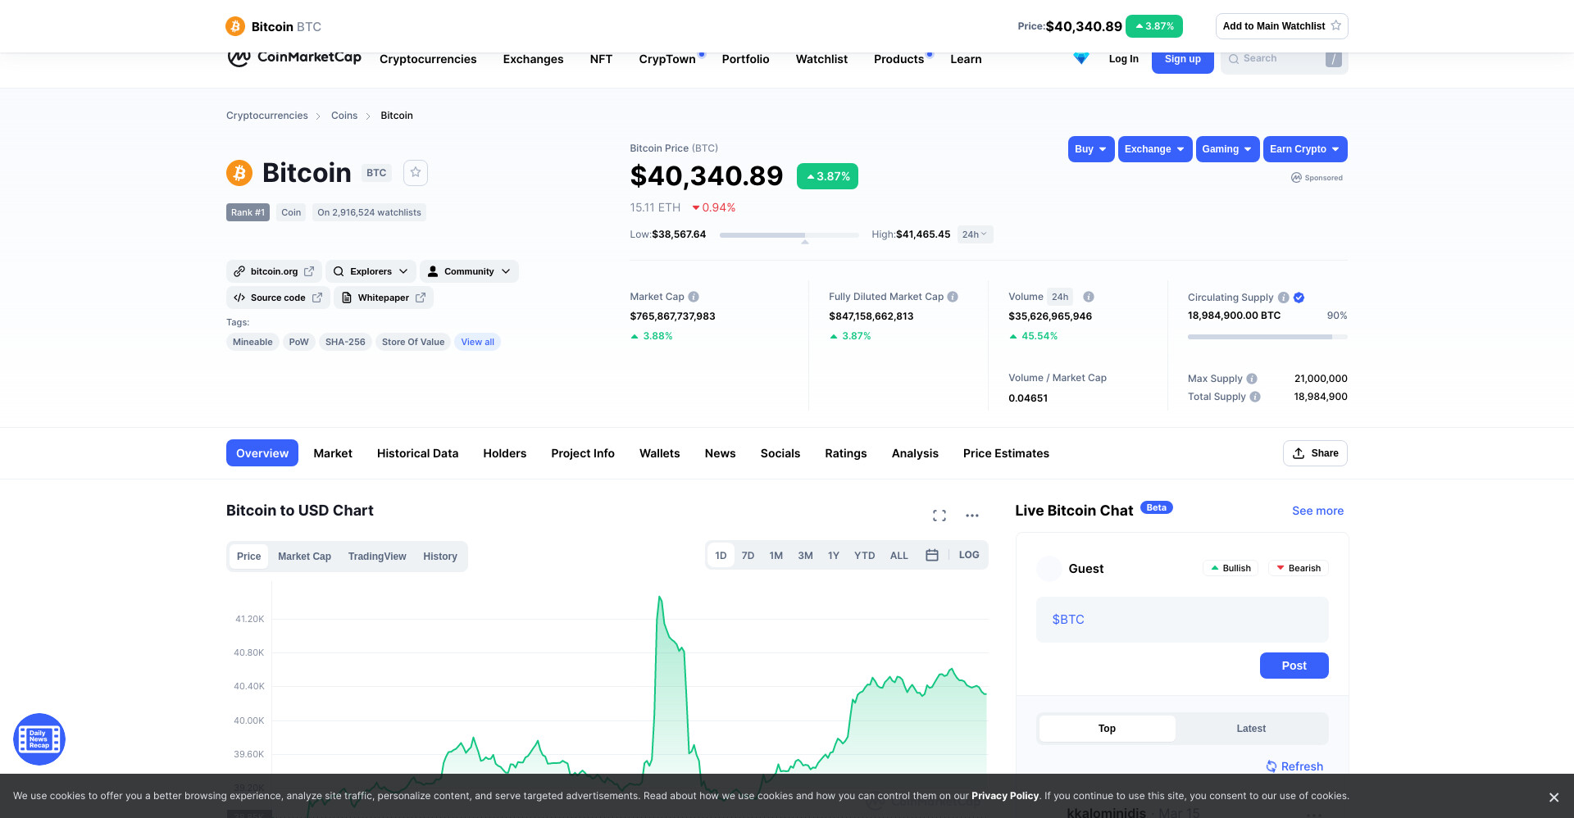1574x818 pixels.
Task: Click the Market Cap info icon
Action: (x=694, y=297)
